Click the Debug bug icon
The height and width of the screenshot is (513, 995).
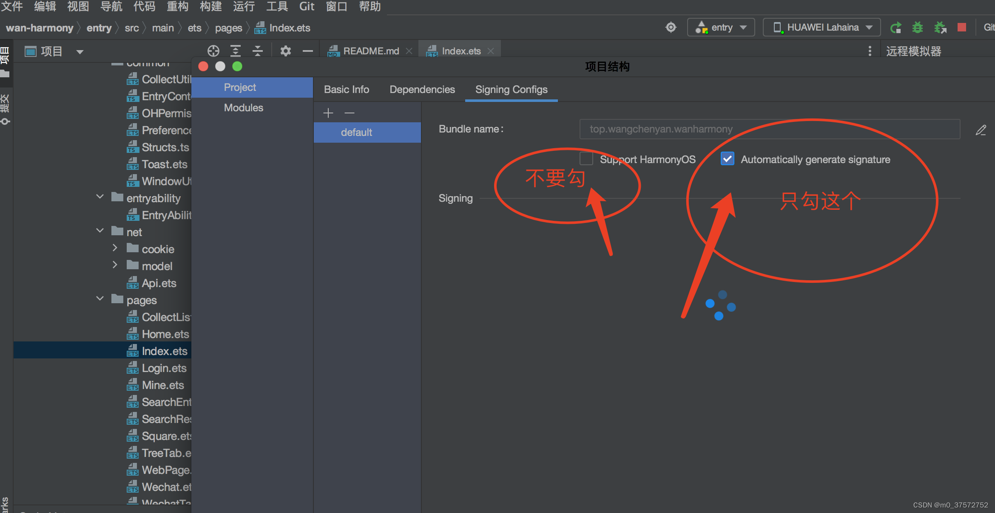click(918, 28)
